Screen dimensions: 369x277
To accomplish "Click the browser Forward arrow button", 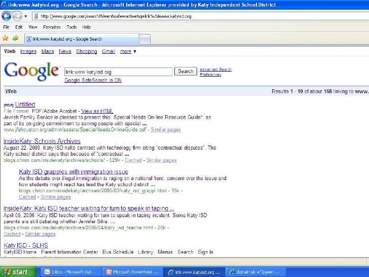I will (17, 16).
